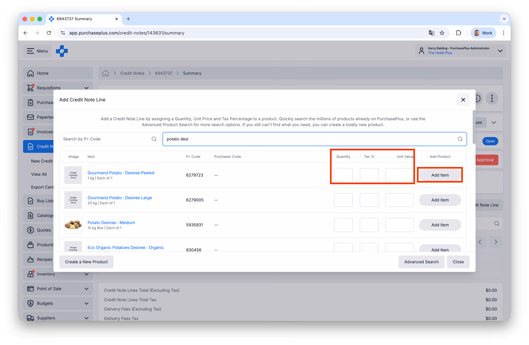Image resolution: width=529 pixels, height=345 pixels.
Task: View site information beside the URL
Action: 63,33
